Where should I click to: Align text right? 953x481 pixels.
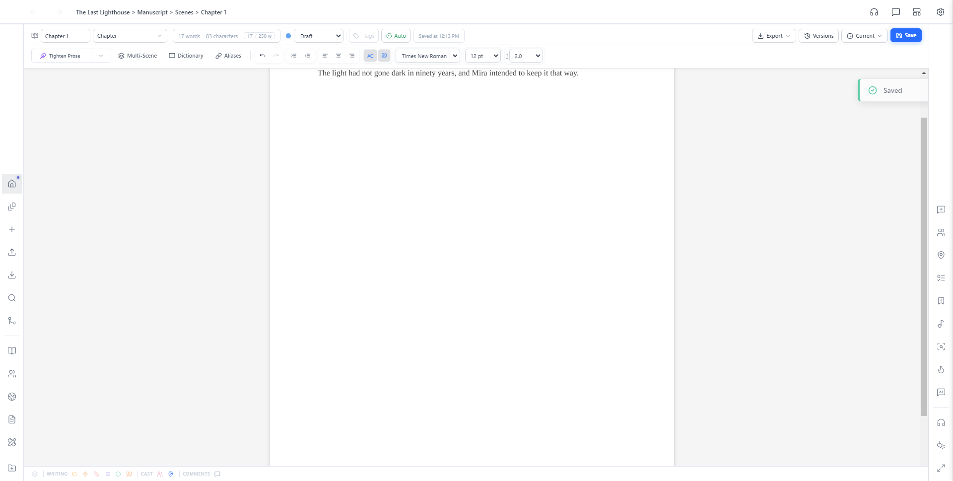[352, 56]
